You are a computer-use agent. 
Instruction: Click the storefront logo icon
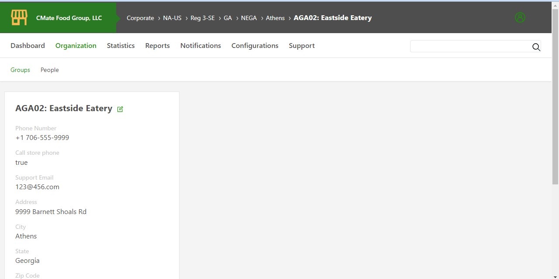click(19, 18)
